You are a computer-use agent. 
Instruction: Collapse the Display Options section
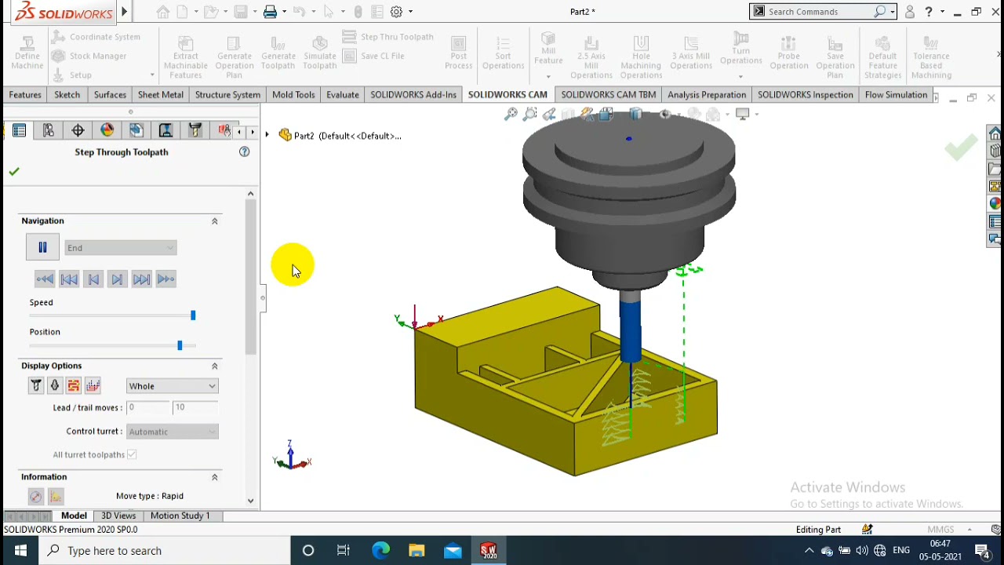pyautogui.click(x=214, y=366)
